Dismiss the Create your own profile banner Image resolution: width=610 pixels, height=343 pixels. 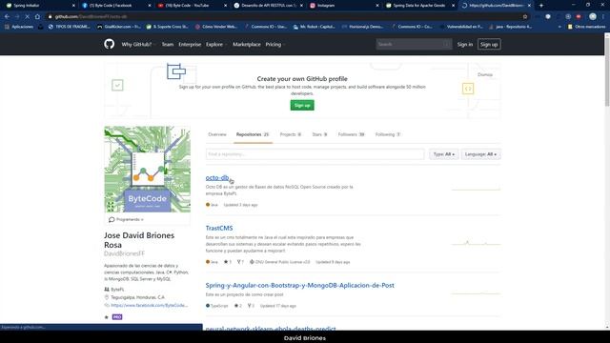(485, 74)
